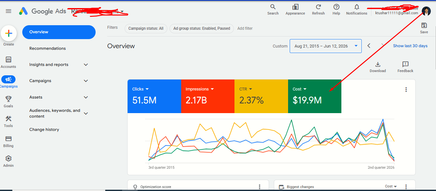
Task: Click the account profile avatar
Action: 426,11
